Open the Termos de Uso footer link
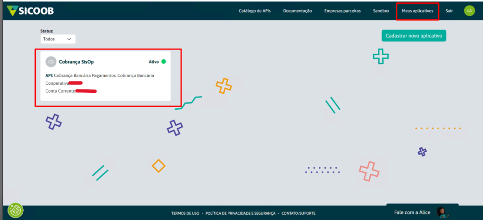Image resolution: width=483 pixels, height=220 pixels. coord(185,213)
